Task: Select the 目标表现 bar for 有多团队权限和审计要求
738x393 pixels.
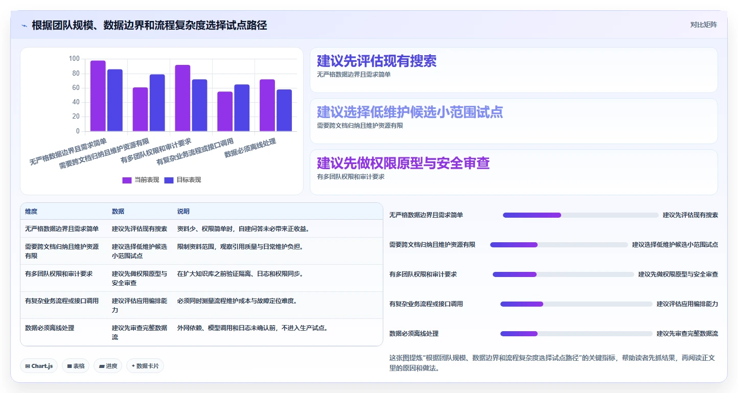Action: pos(199,105)
